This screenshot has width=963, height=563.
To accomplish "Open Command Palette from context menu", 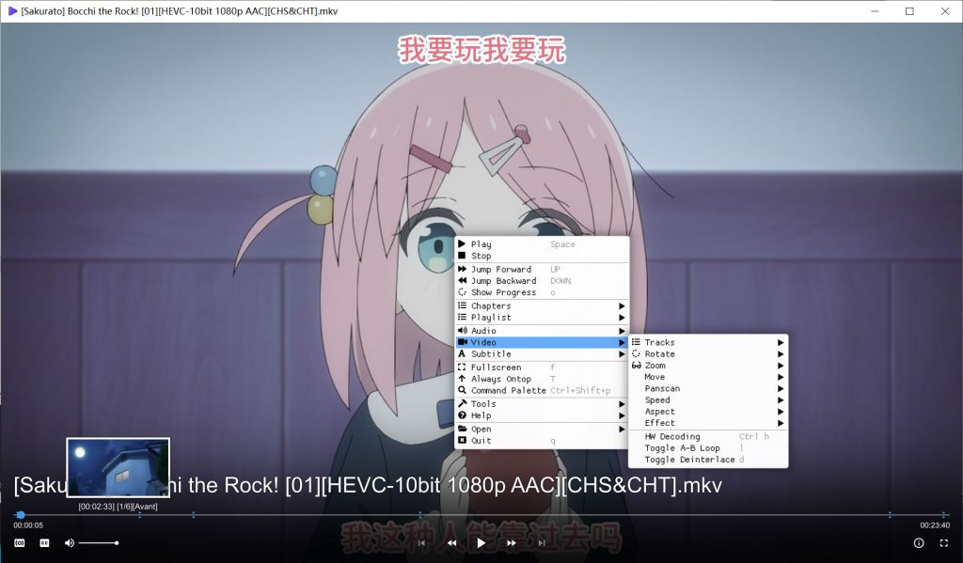I will pos(542,390).
